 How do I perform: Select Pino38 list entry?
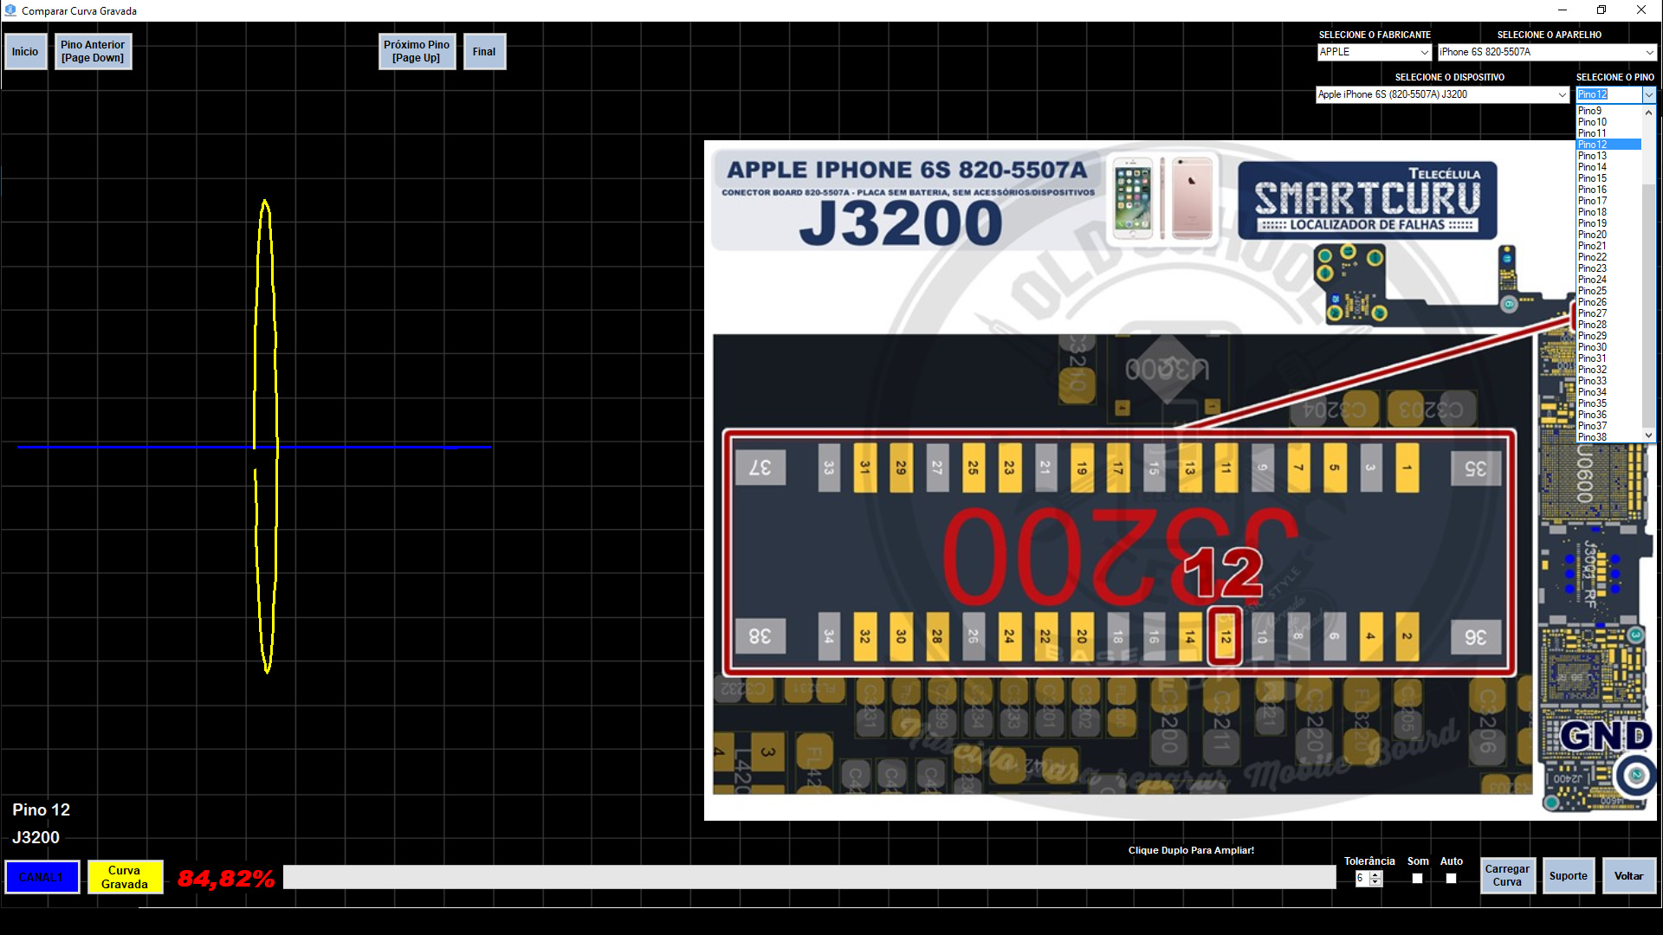pos(1608,437)
